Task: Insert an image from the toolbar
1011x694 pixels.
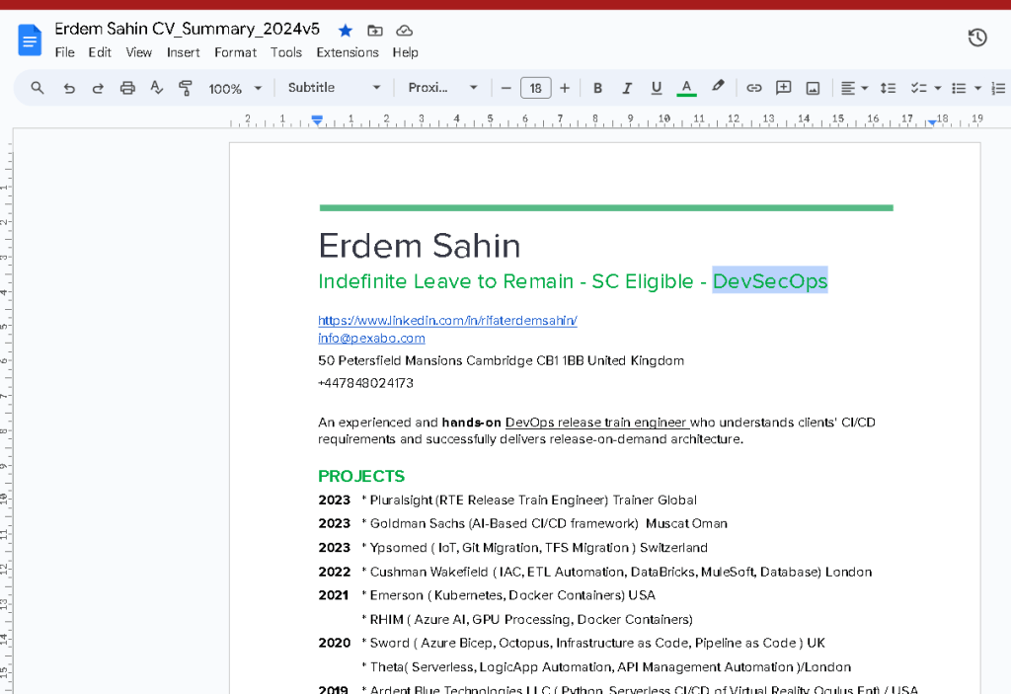Action: (x=814, y=88)
